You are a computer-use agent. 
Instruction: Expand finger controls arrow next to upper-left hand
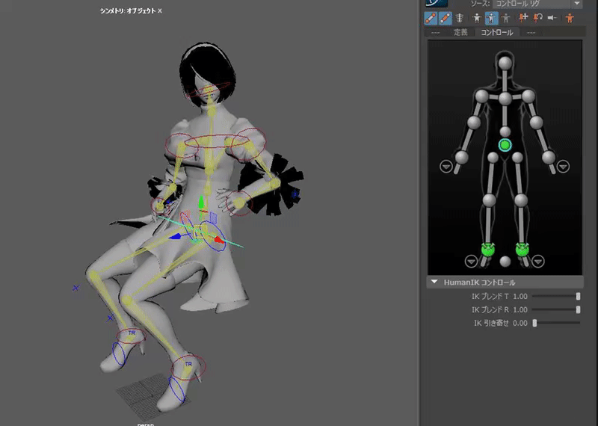click(x=446, y=167)
